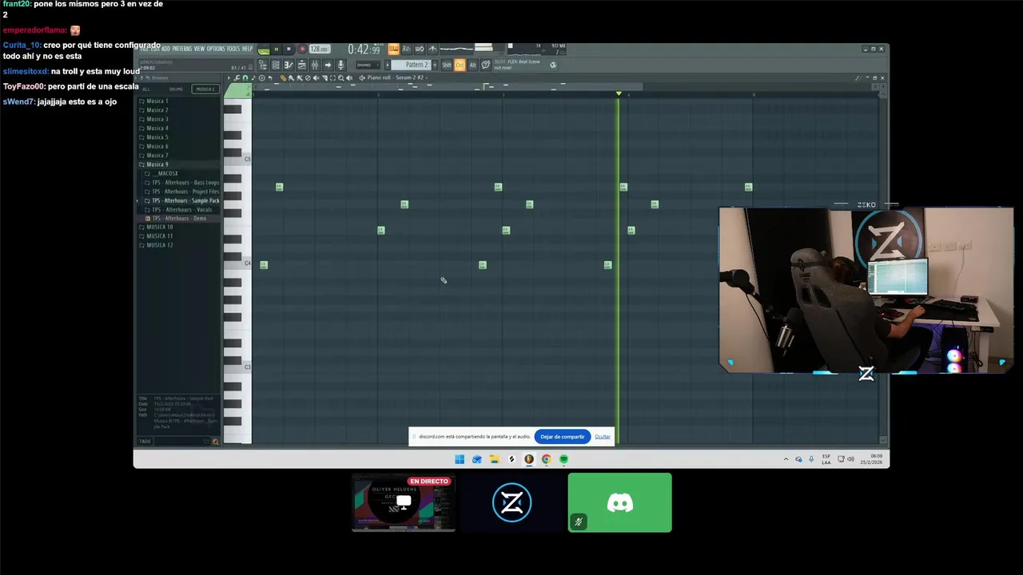This screenshot has height=575, width=1023.
Task: Open the OPTIONS menu
Action: click(216, 49)
